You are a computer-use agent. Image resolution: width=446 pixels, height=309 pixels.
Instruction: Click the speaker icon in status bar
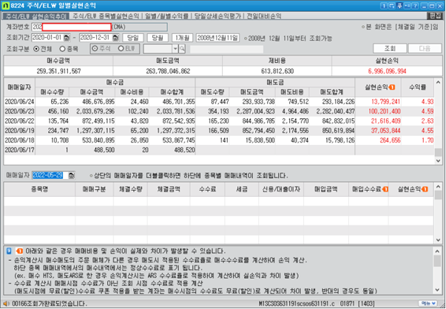point(5,304)
